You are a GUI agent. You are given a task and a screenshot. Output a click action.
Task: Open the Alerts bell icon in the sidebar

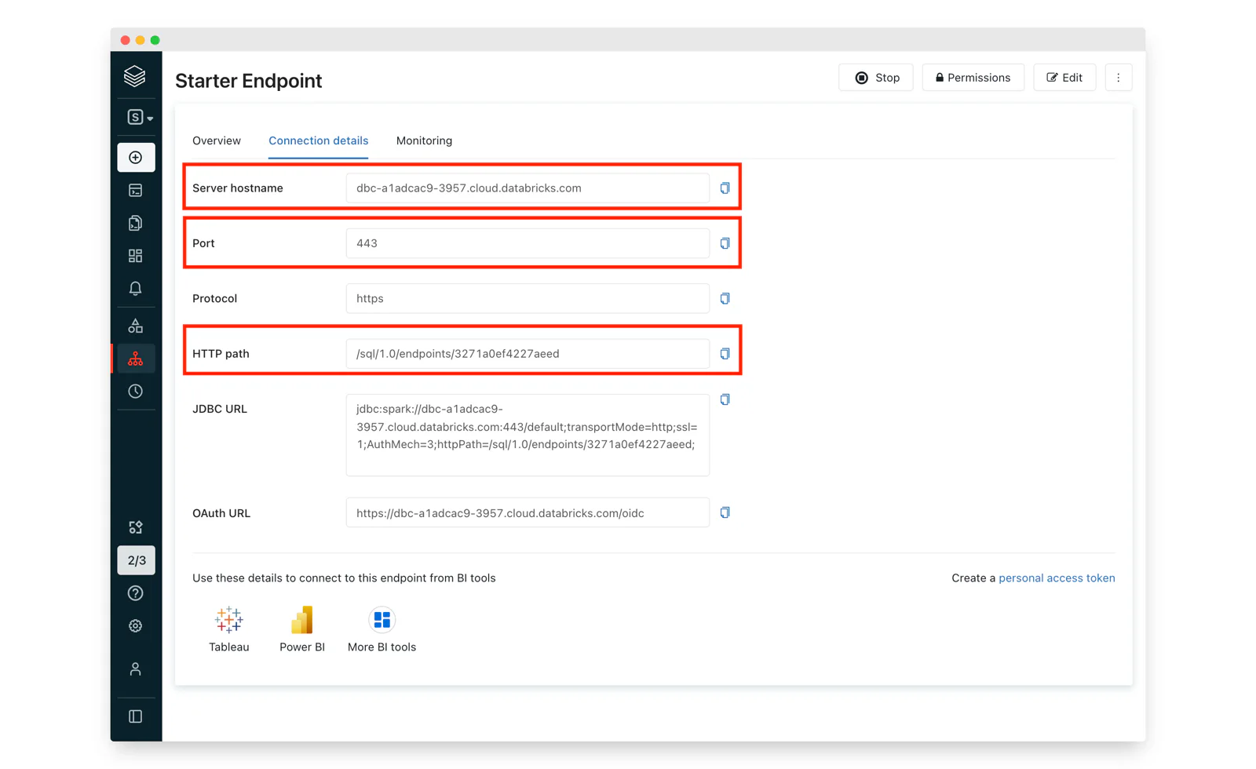pos(136,289)
